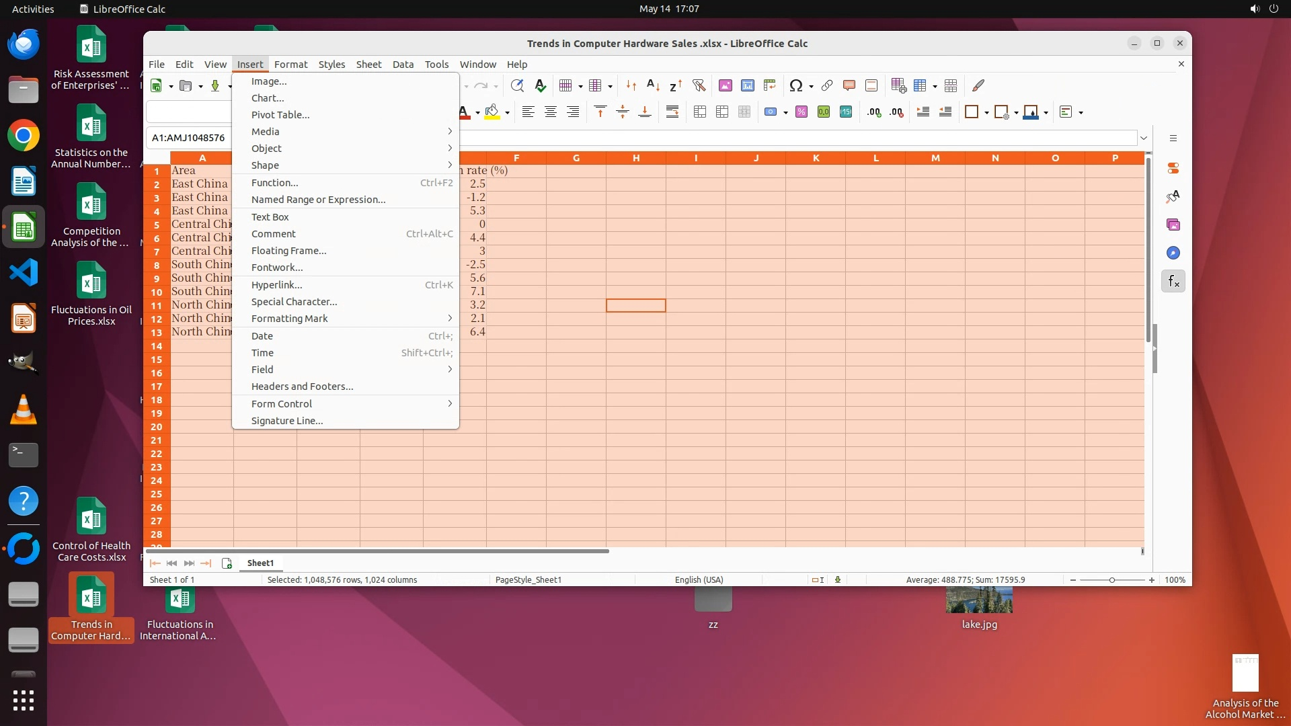1291x726 pixels.
Task: Open sidebar Navigator compass icon
Action: (1173, 253)
